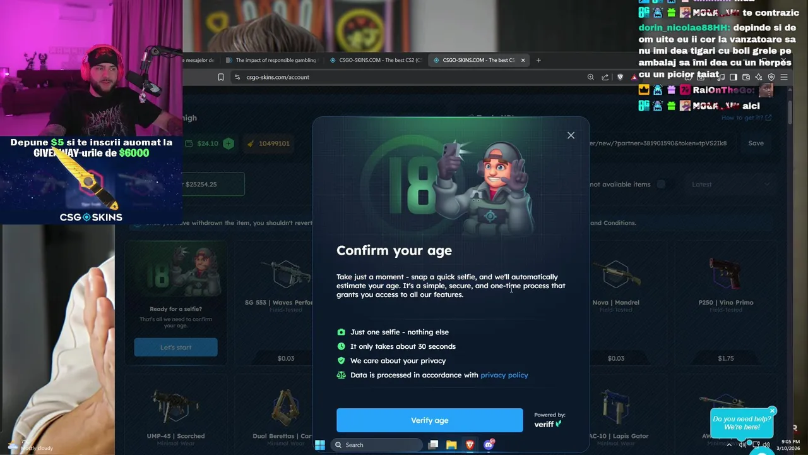Close the active CSGO-SKINS.COM browser tab
Screen dimensions: 808x455
pos(523,60)
